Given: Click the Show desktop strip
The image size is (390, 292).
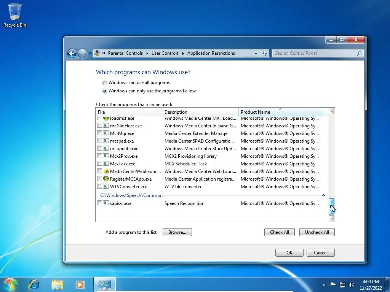Looking at the screenshot, I should 388,284.
